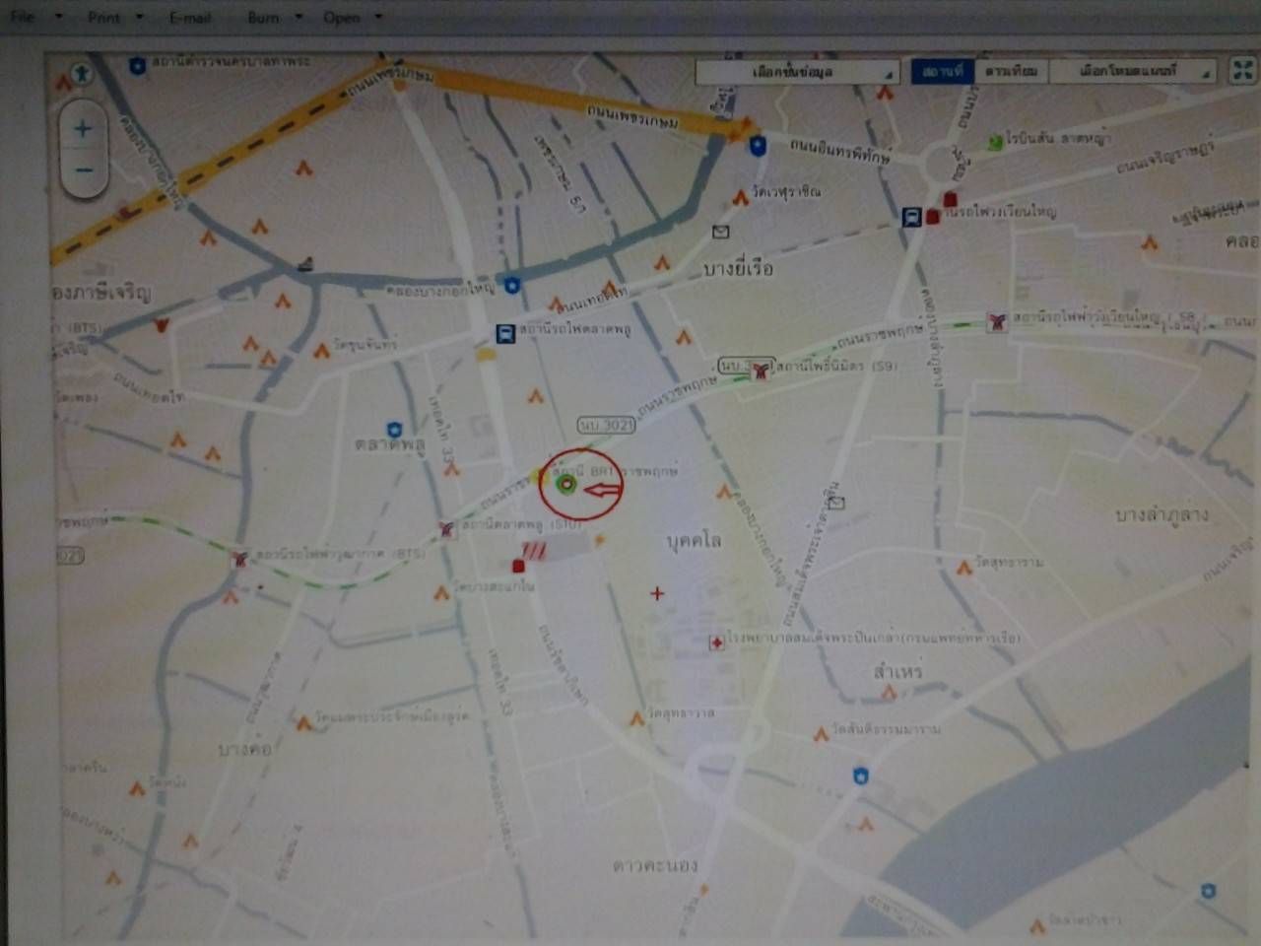Open the เลือกโหมดแผนที่ map mode dropdown
This screenshot has width=1261, height=946.
(x=1133, y=71)
